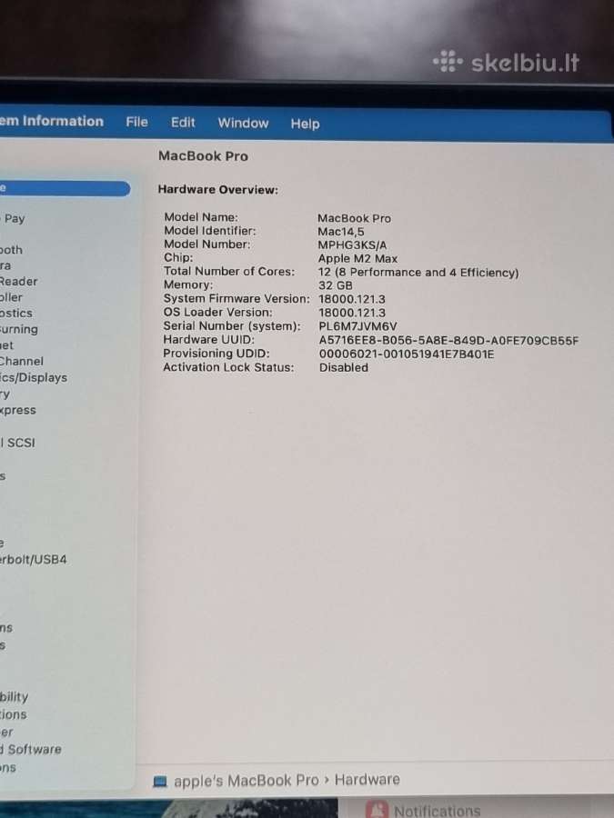Viewport: 614px width, 818px height.
Task: Click apple's MacBook Pro in path bar
Action: [x=246, y=781]
